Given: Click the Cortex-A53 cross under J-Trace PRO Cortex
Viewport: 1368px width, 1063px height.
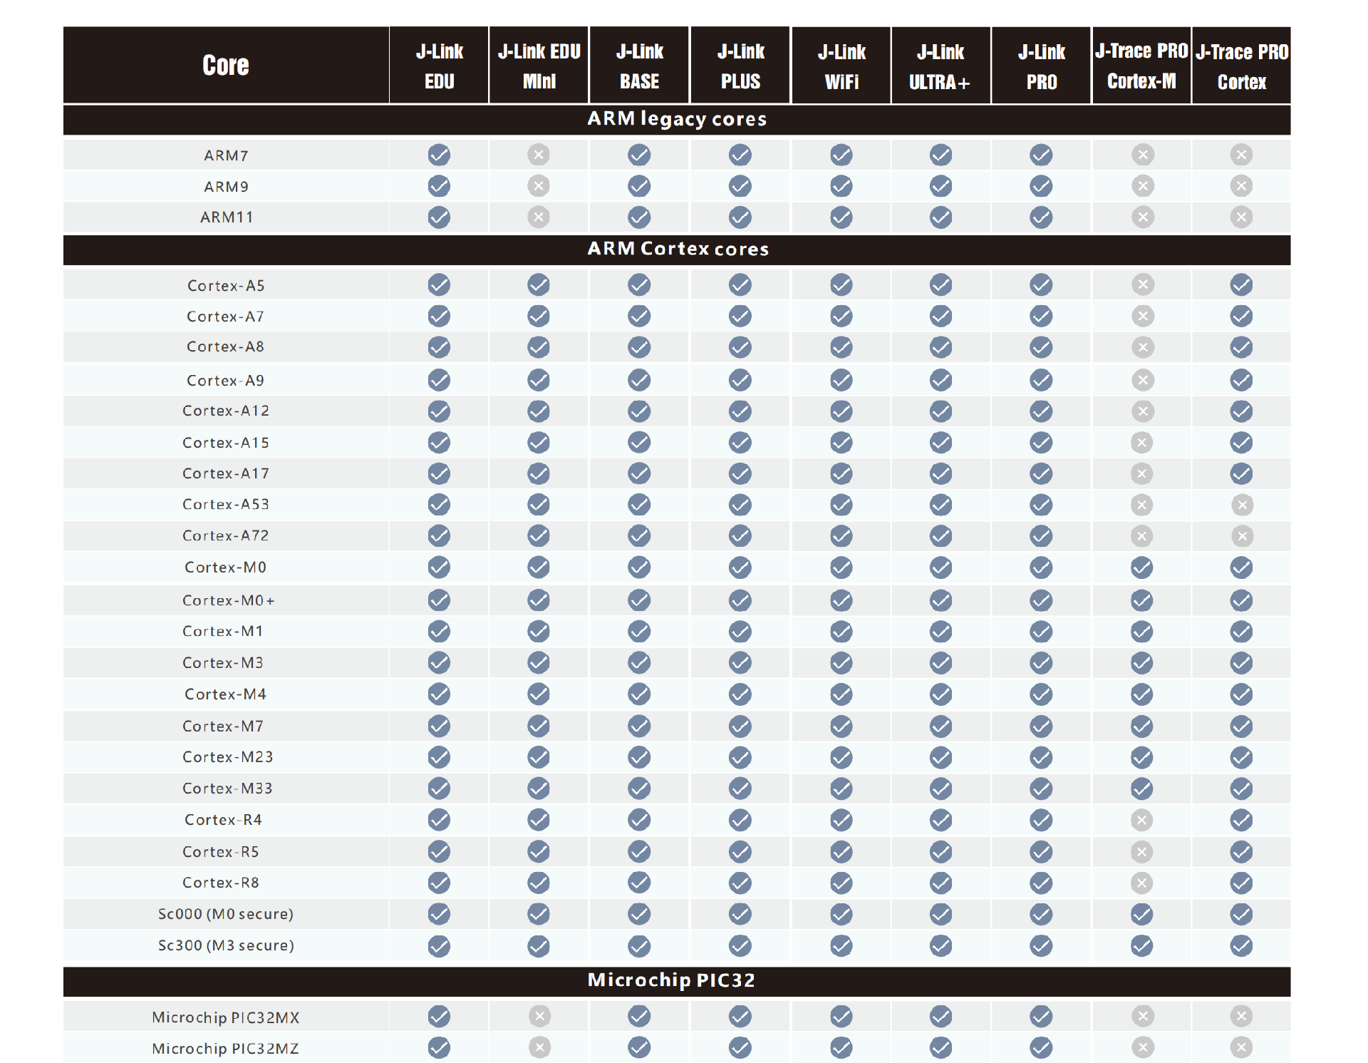Looking at the screenshot, I should (1243, 505).
